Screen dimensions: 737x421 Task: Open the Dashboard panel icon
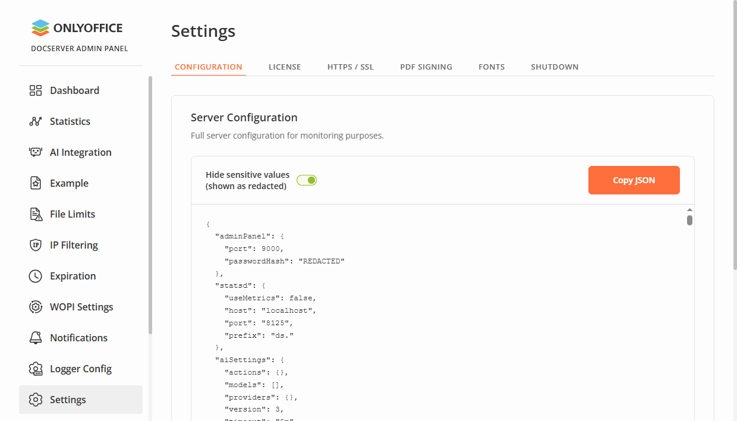tap(34, 90)
